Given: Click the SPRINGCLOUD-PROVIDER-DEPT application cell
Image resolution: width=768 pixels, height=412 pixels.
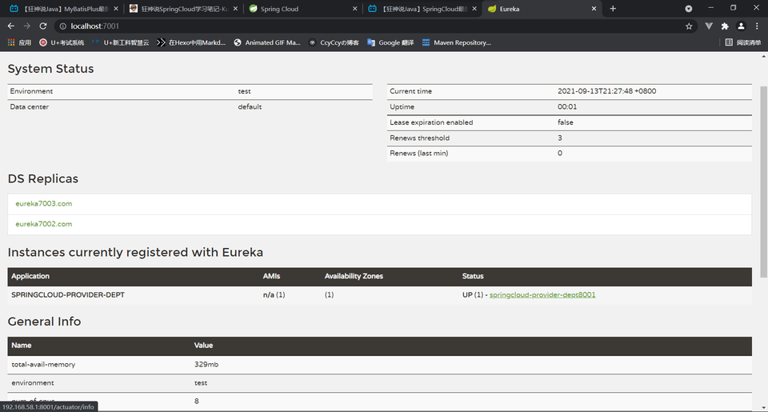Looking at the screenshot, I should tap(68, 295).
